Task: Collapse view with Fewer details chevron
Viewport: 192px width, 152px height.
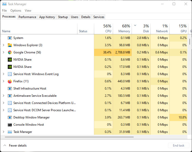Action: (5, 145)
